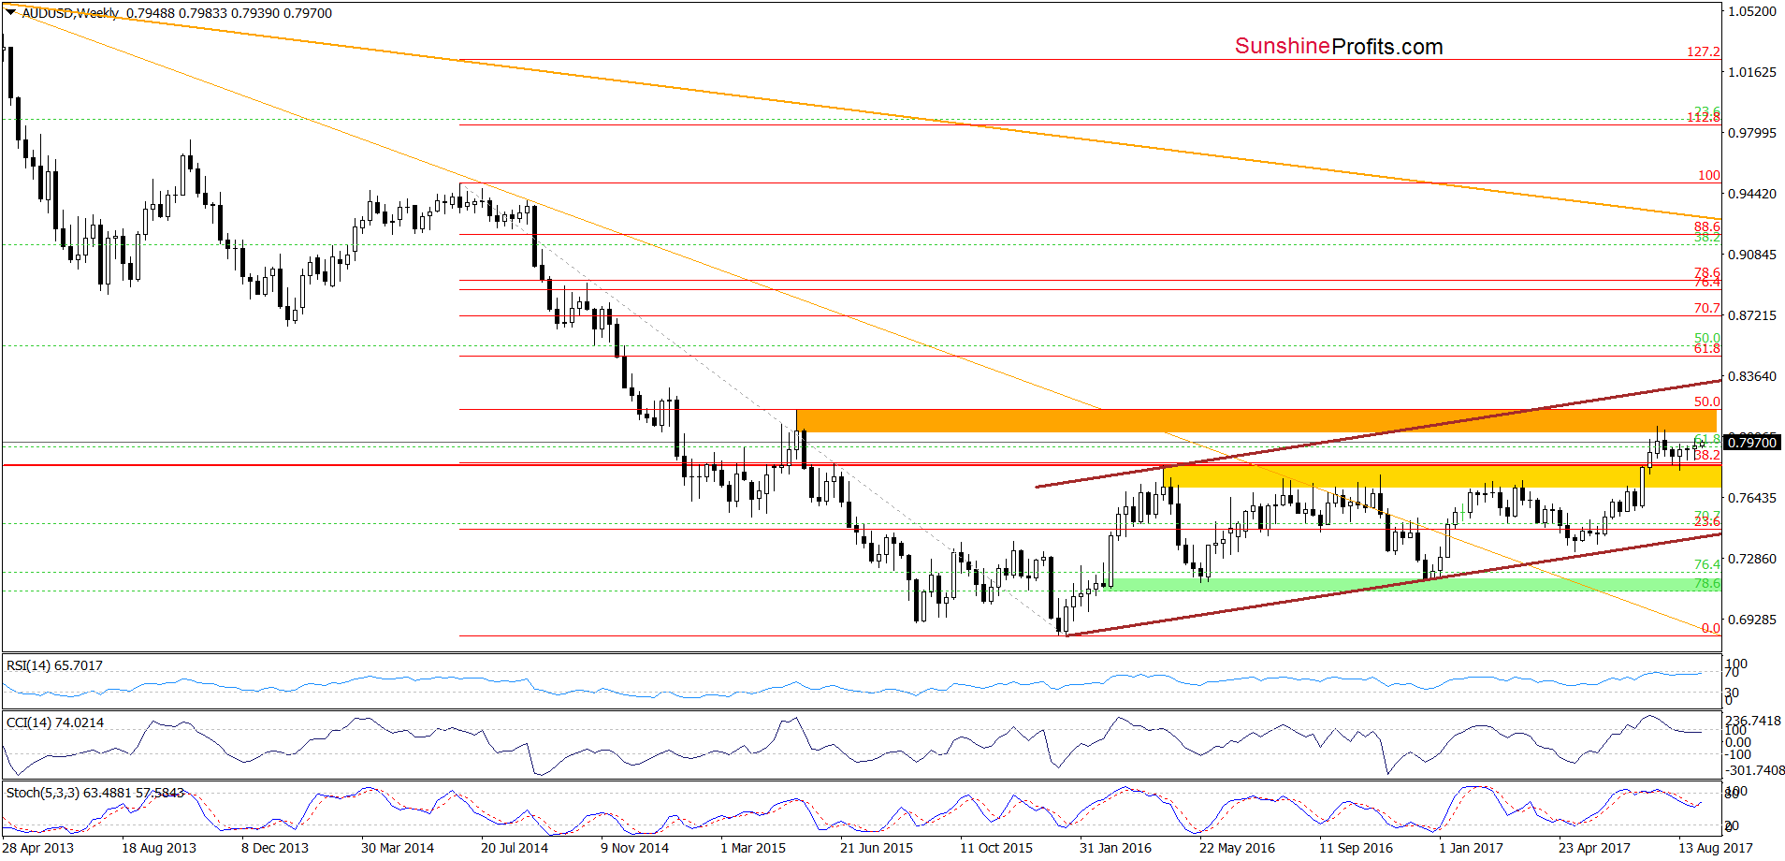Click the 0.90845 price axis label
The width and height of the screenshot is (1785, 861).
[x=1752, y=255]
